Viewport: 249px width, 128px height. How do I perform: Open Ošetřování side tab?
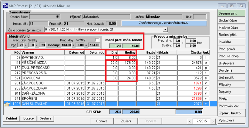(231, 63)
